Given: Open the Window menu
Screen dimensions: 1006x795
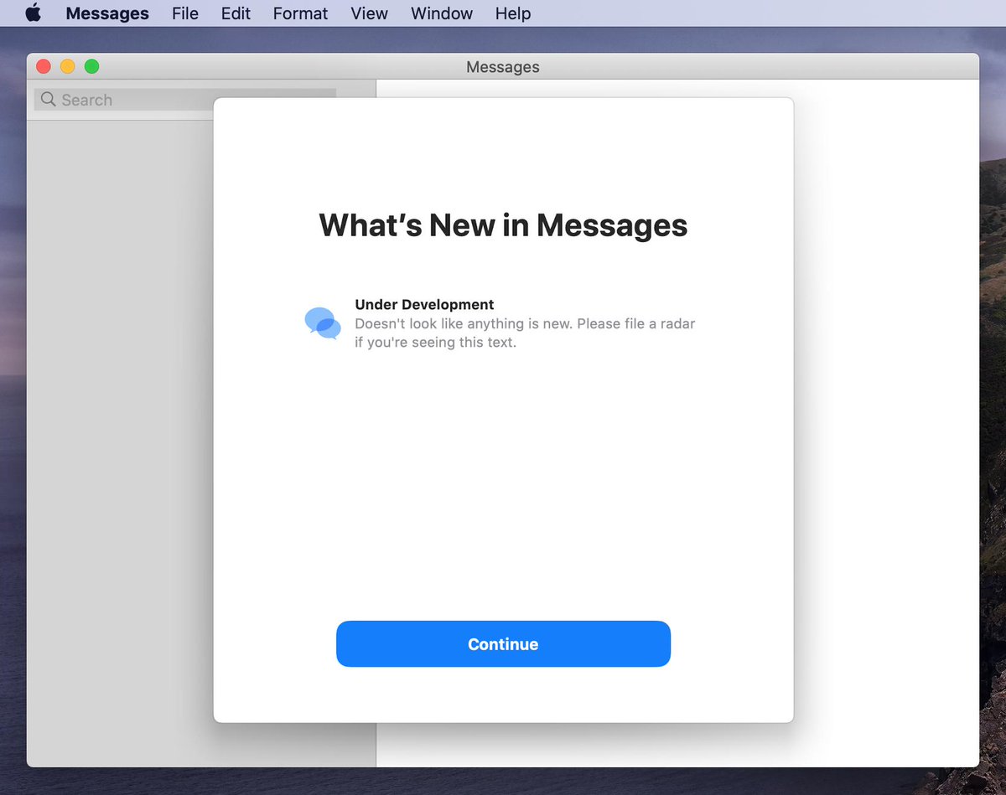Looking at the screenshot, I should 442,13.
